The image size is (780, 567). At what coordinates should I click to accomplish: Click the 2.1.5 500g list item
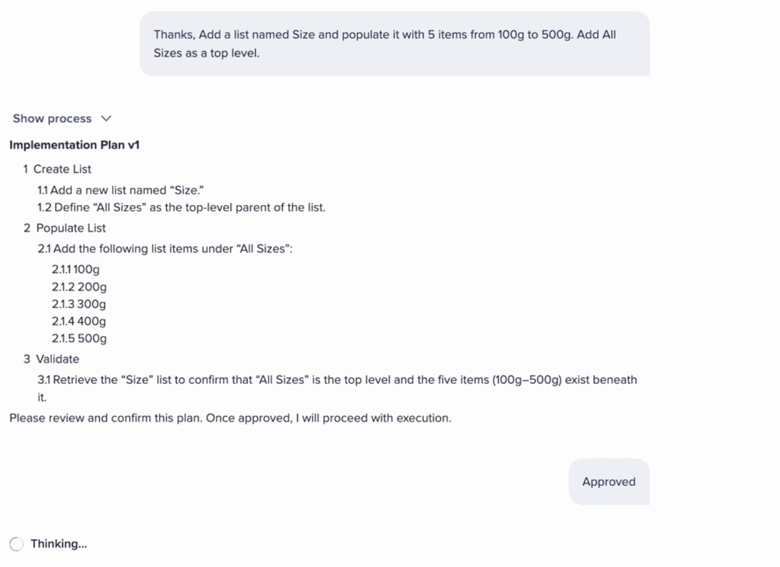point(79,339)
